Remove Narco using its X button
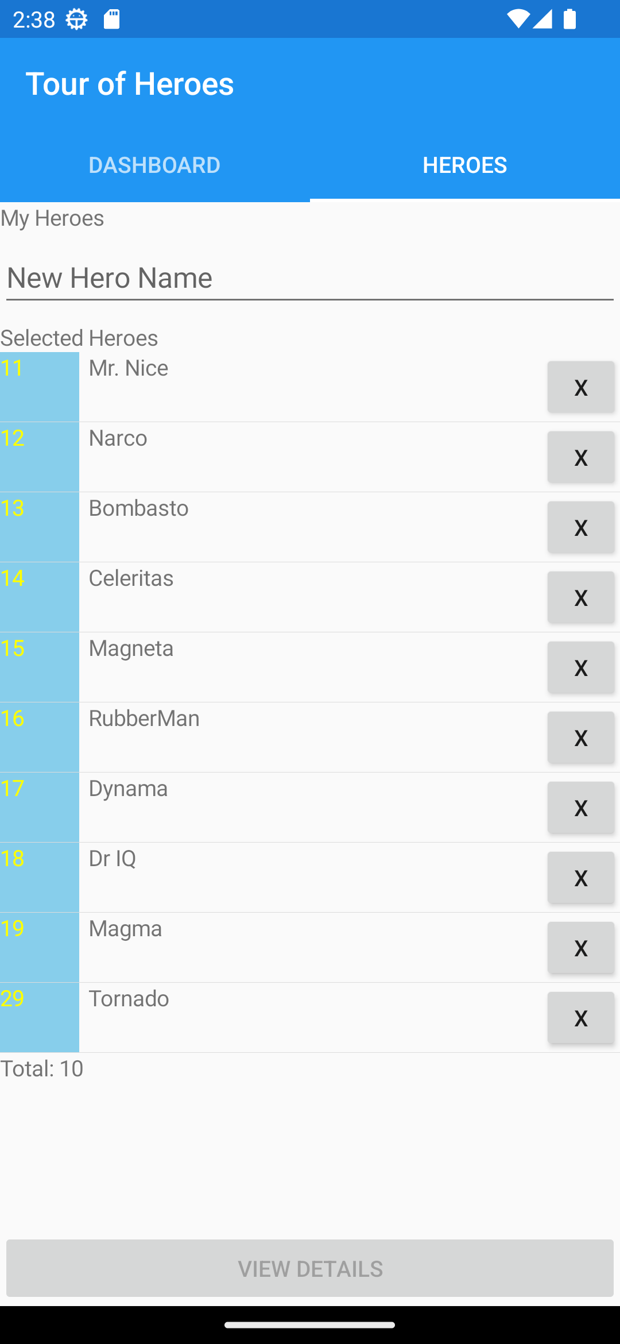Image resolution: width=620 pixels, height=1344 pixels. pos(580,457)
